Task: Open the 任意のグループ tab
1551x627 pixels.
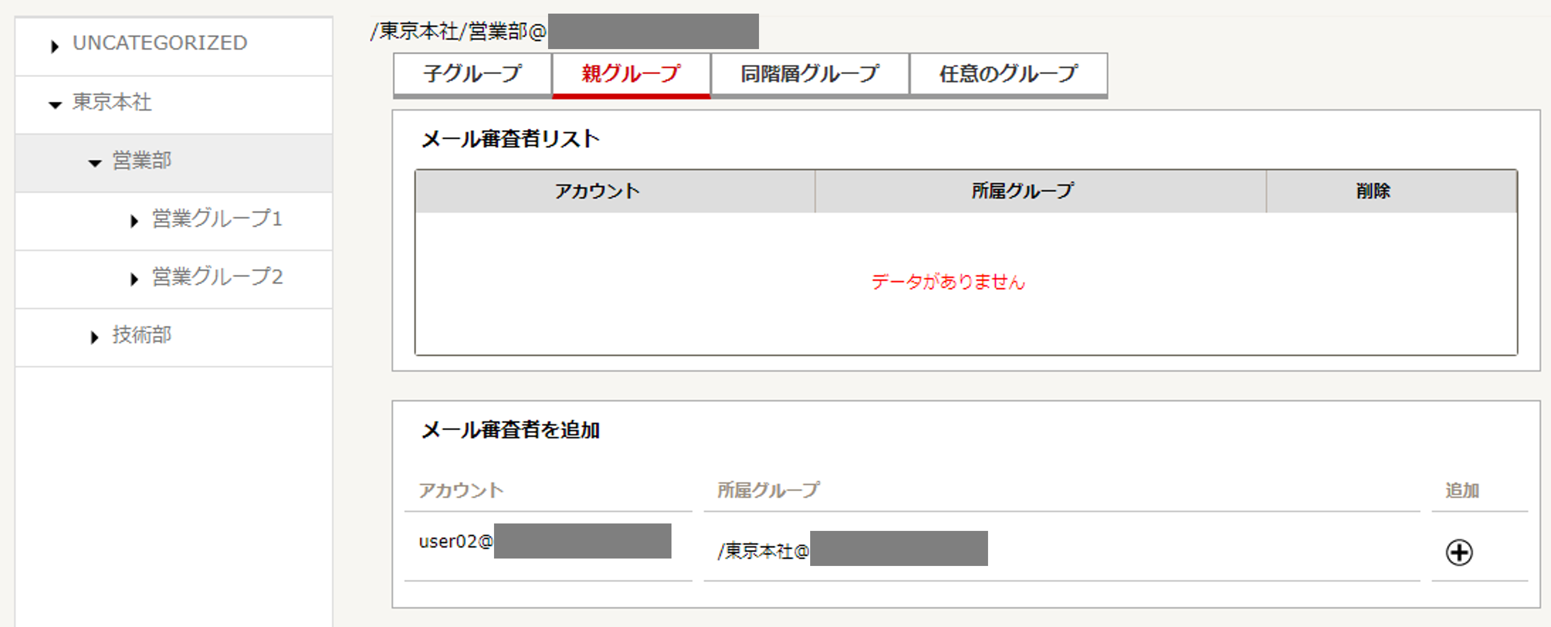Action: pyautogui.click(x=1009, y=75)
